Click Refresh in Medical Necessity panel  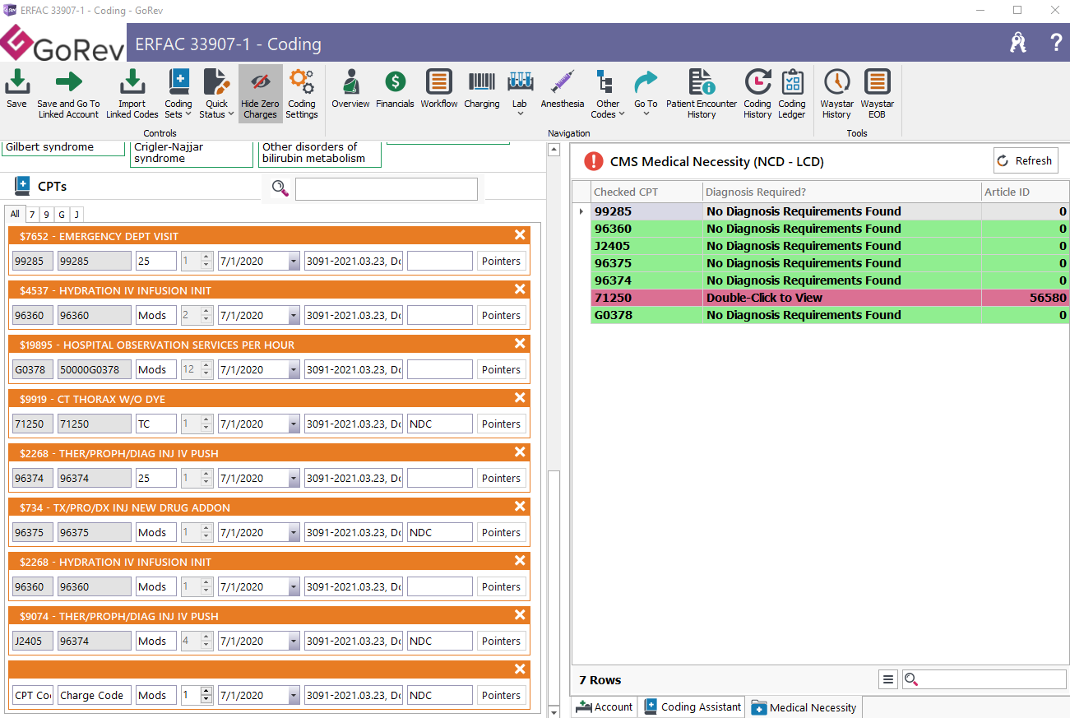[1025, 161]
